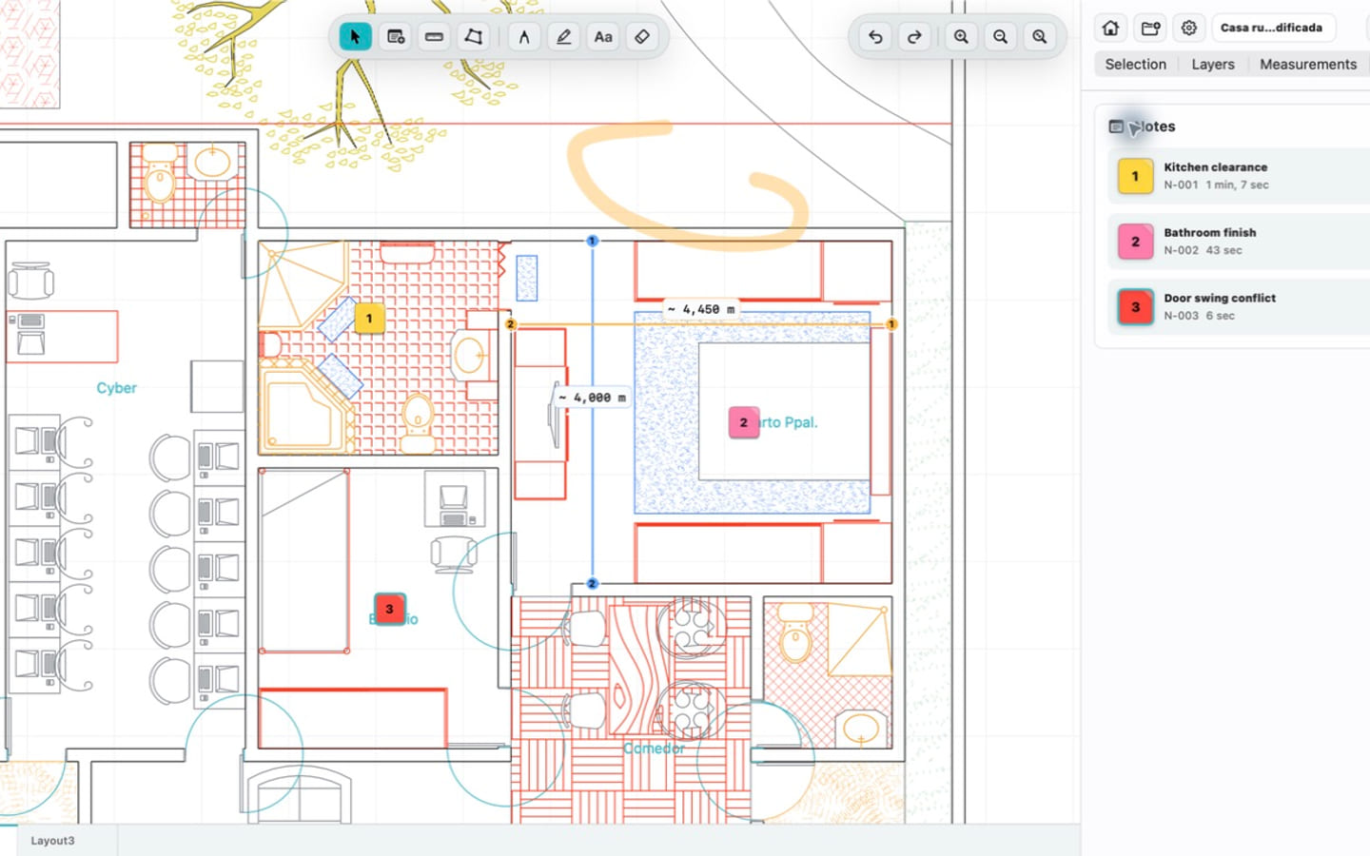Screen dimensions: 1370x856
Task: Open the home button
Action: point(1110,28)
